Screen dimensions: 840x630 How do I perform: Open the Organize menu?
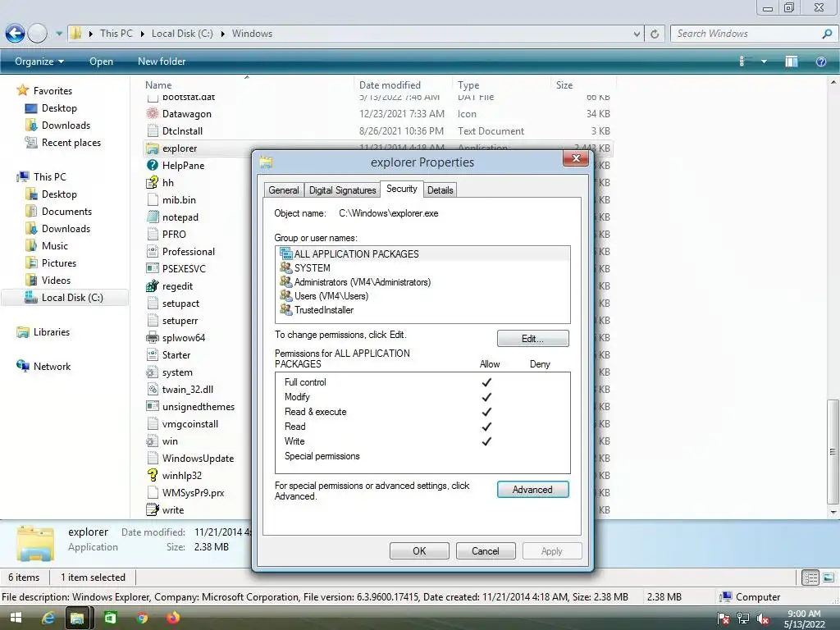pos(39,62)
